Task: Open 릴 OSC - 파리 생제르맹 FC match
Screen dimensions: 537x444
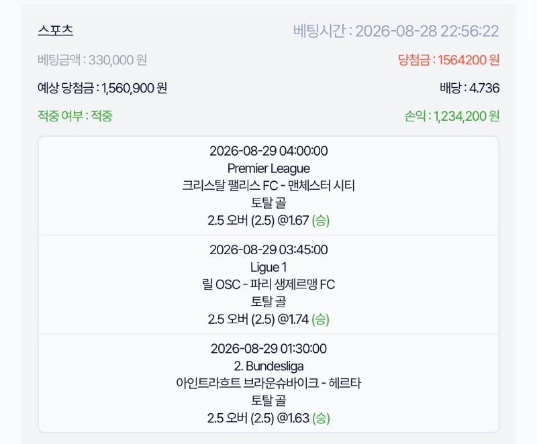Action: point(268,284)
